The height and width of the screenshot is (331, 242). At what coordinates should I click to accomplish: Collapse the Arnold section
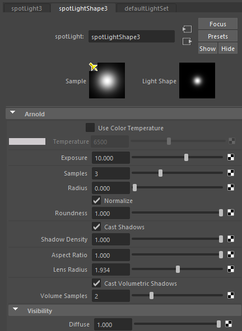tap(13, 112)
